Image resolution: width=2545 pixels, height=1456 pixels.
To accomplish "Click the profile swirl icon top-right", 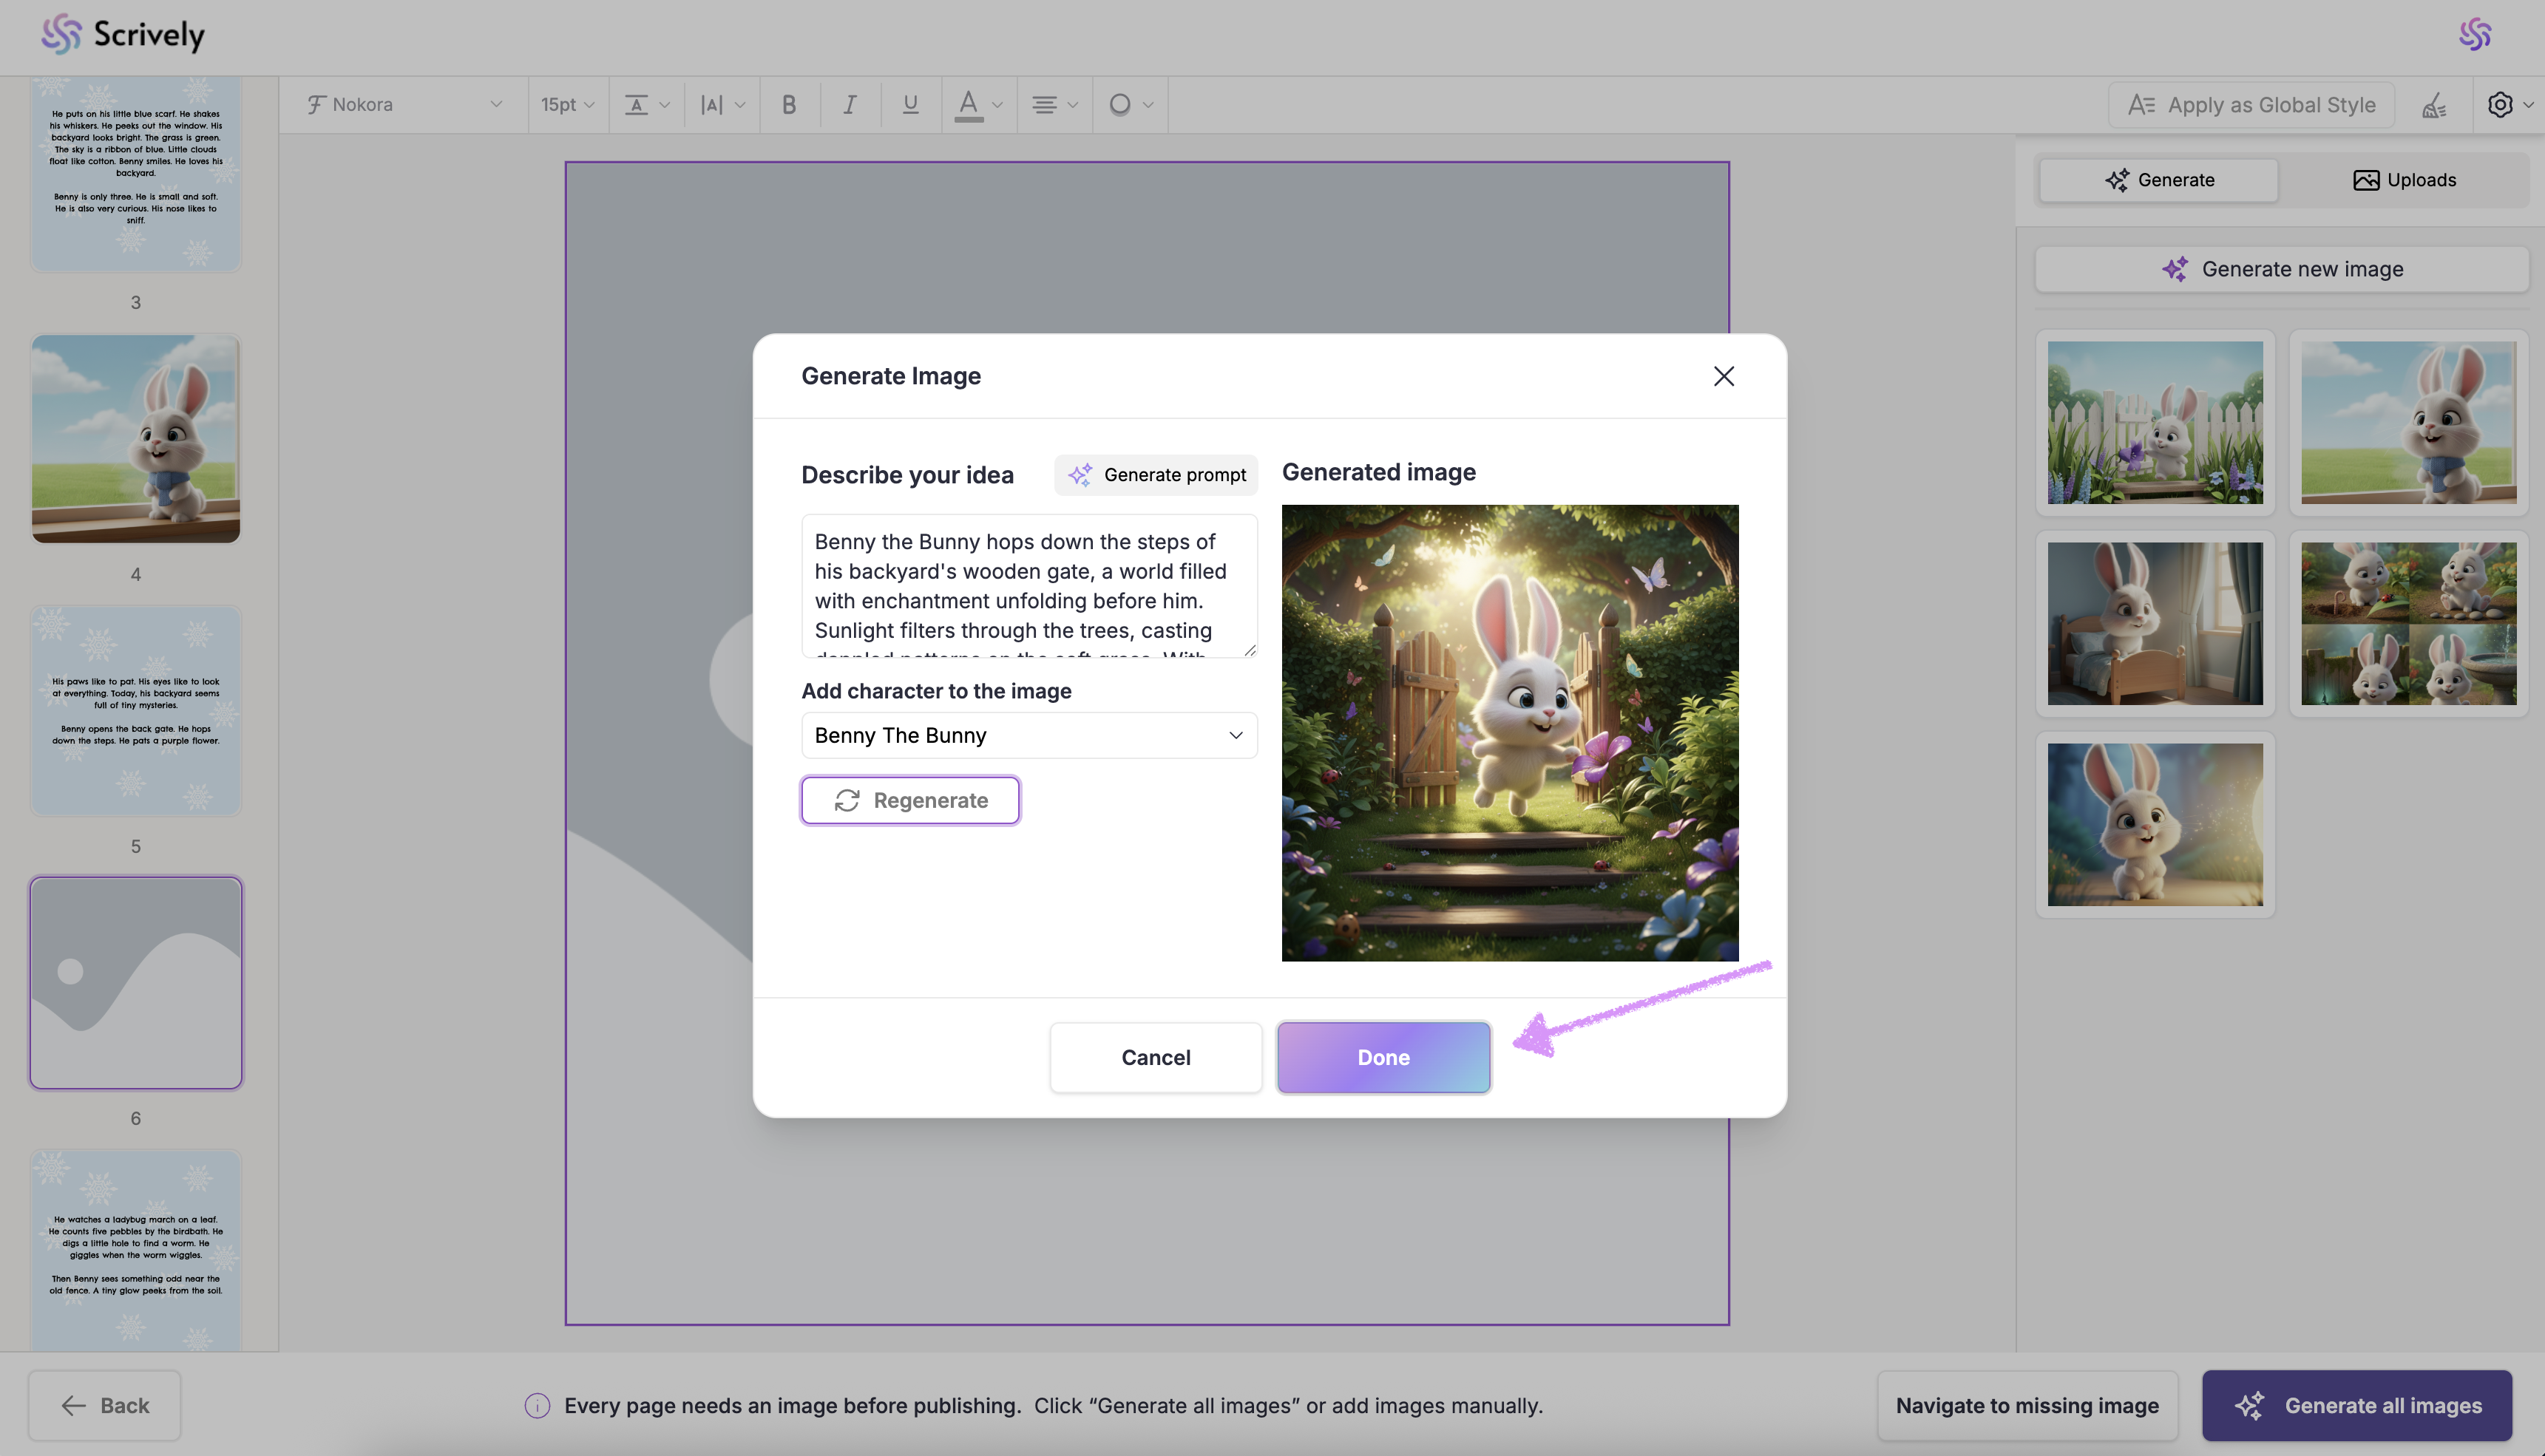I will [2475, 35].
